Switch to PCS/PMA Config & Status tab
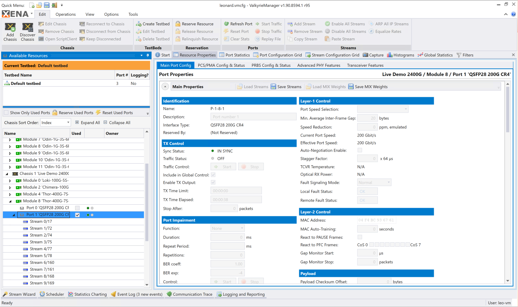The image size is (518, 307). 221,65
